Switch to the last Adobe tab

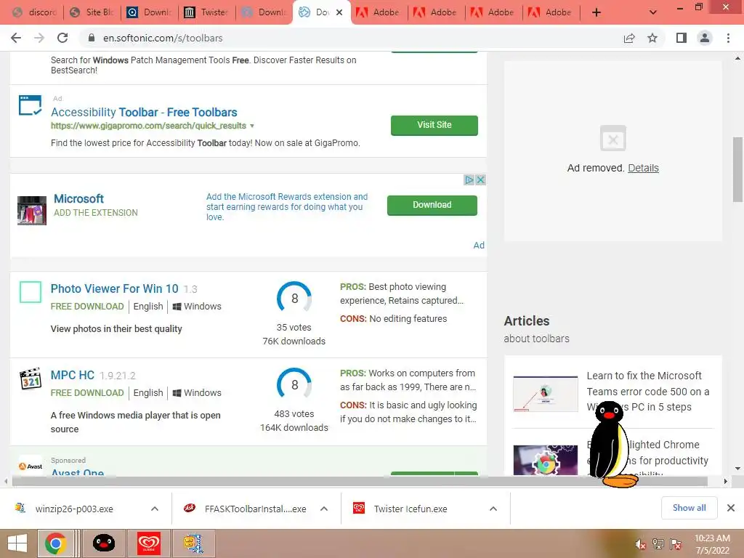551,12
